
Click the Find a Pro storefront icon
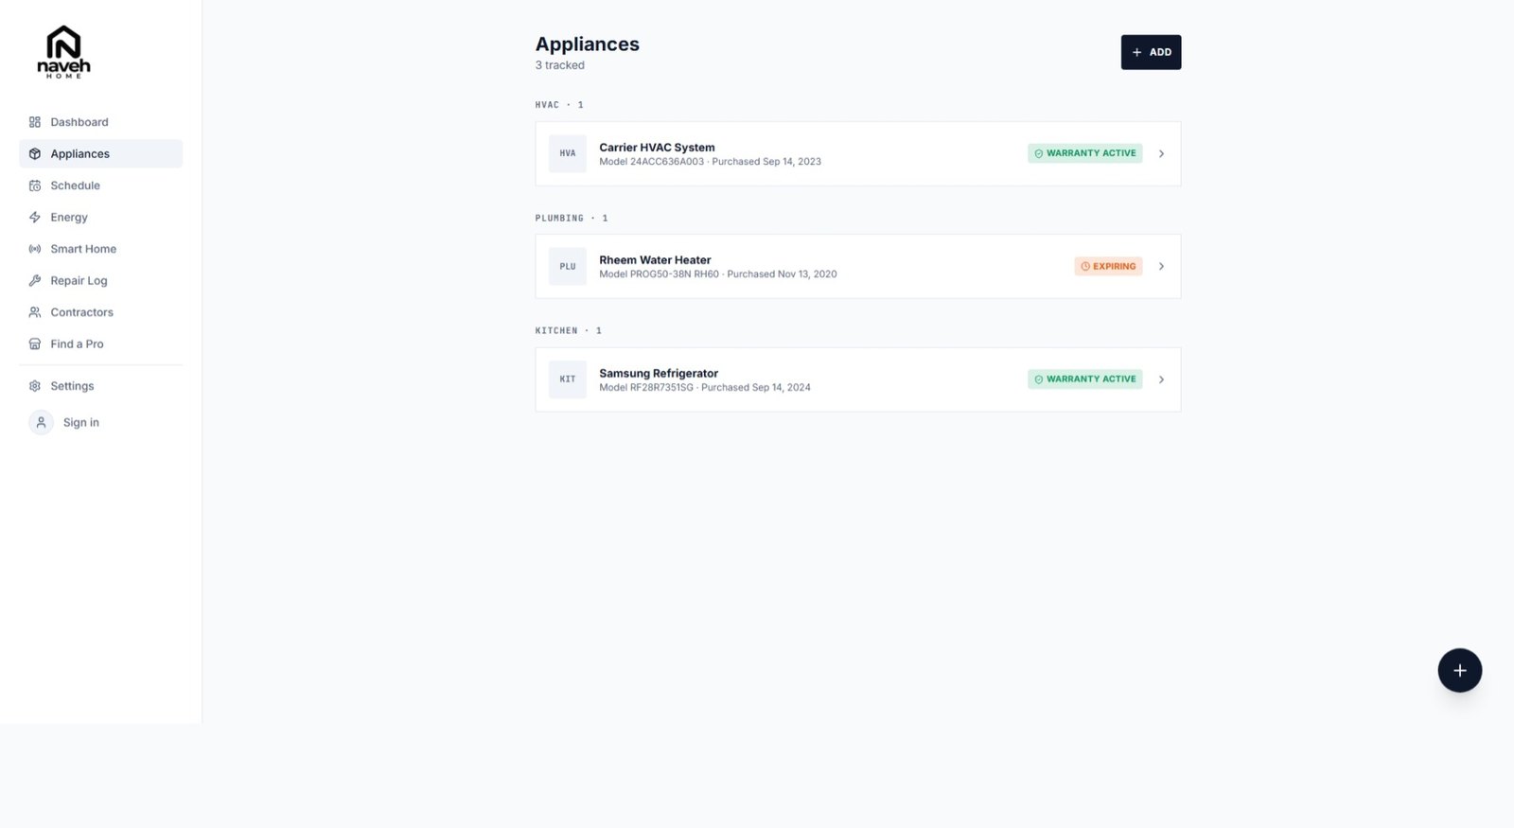[35, 344]
